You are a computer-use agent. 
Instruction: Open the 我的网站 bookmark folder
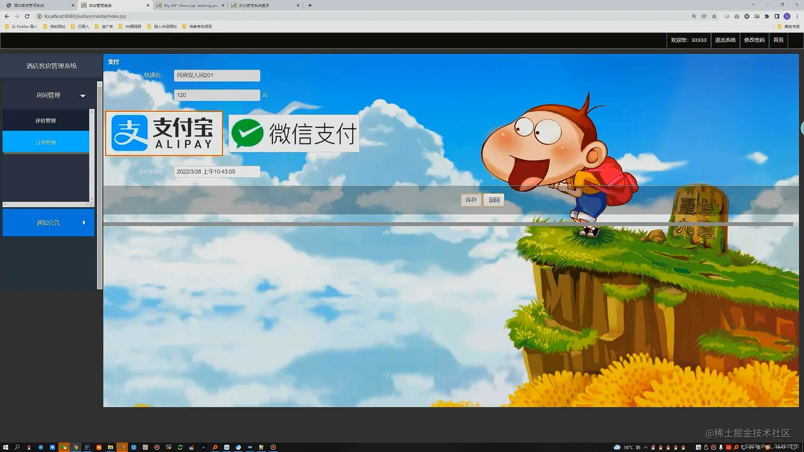[54, 27]
